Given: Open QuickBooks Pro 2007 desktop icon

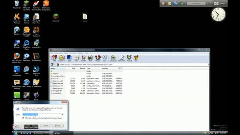Looking at the screenshot, I should (27, 31).
